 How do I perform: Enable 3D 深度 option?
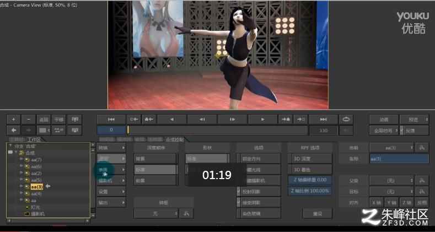310,159
